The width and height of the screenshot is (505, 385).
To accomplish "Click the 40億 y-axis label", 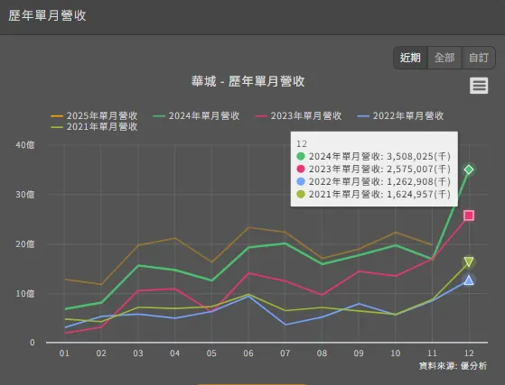I will [25, 145].
